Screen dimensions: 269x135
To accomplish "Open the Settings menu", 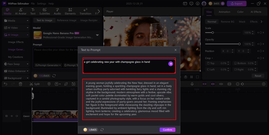I will (x=41, y=3).
